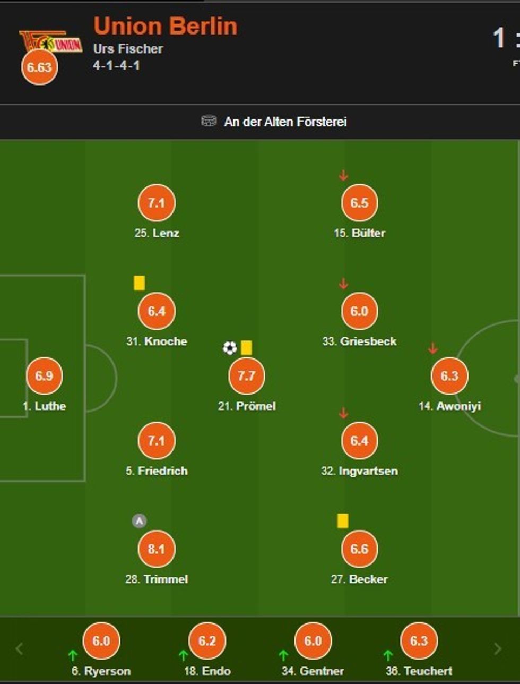Click the team average rating 6.63 badge
The height and width of the screenshot is (684, 520).
pos(39,67)
